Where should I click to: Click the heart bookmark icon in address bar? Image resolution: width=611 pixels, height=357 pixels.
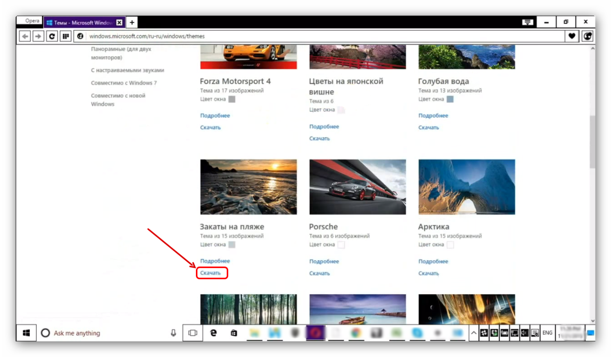572,36
